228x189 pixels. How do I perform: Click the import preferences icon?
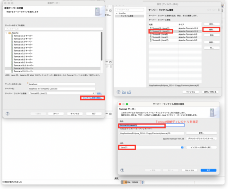click(x=124, y=92)
